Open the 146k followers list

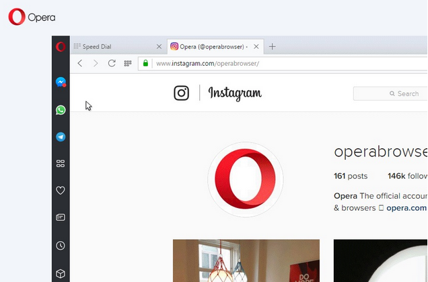tap(407, 176)
